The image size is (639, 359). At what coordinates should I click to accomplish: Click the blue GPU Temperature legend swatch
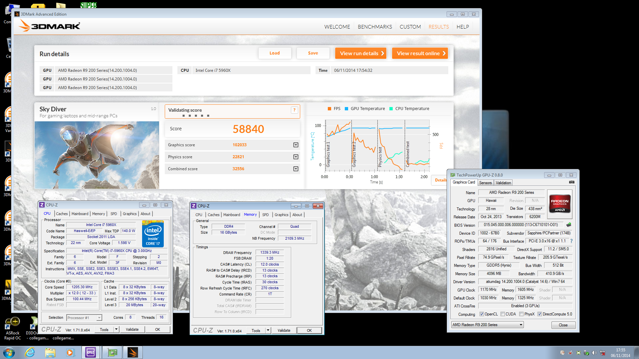(x=346, y=109)
